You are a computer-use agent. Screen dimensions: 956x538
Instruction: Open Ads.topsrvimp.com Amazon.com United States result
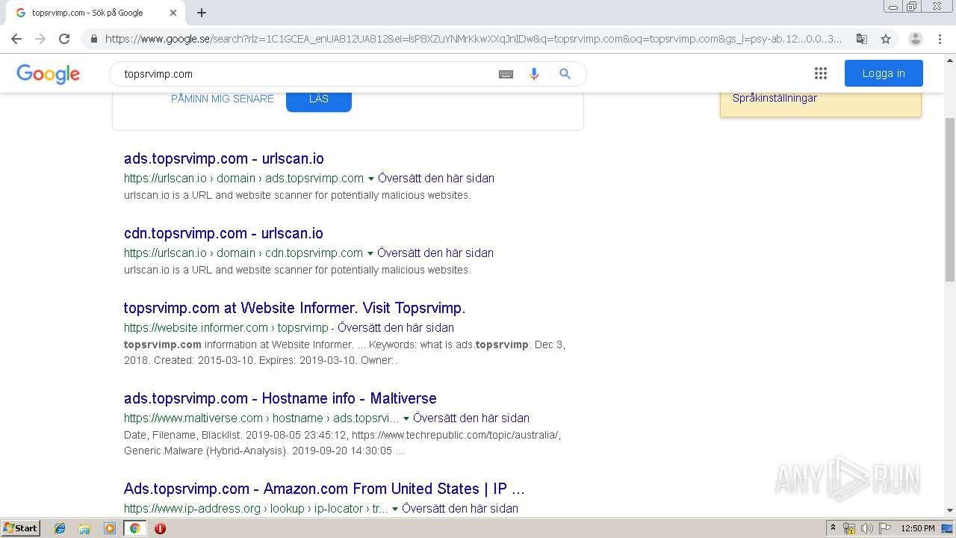click(x=324, y=489)
